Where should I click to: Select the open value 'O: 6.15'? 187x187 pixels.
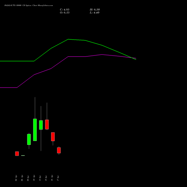pyautogui.click(x=65, y=13)
